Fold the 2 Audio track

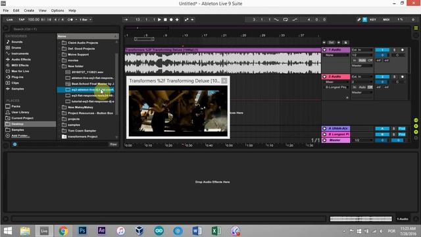(x=324, y=77)
